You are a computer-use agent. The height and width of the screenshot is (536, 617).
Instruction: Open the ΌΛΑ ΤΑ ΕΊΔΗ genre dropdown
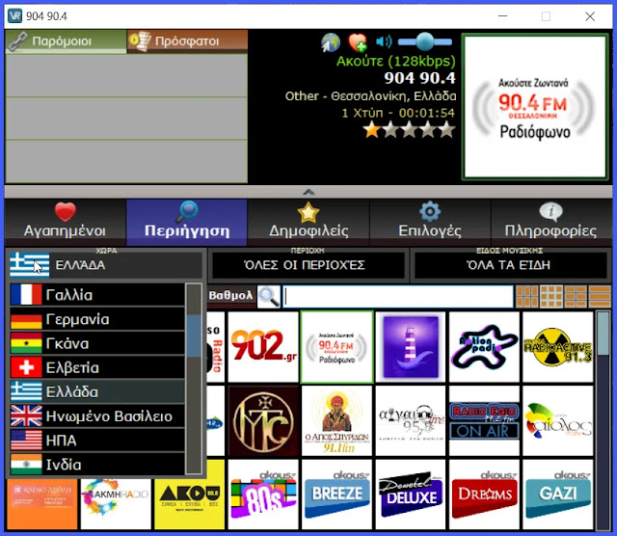(x=510, y=265)
